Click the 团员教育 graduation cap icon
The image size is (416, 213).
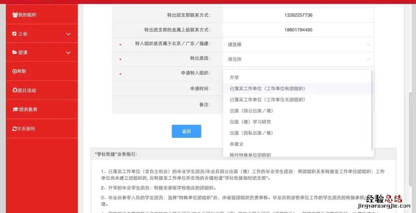click(x=15, y=110)
